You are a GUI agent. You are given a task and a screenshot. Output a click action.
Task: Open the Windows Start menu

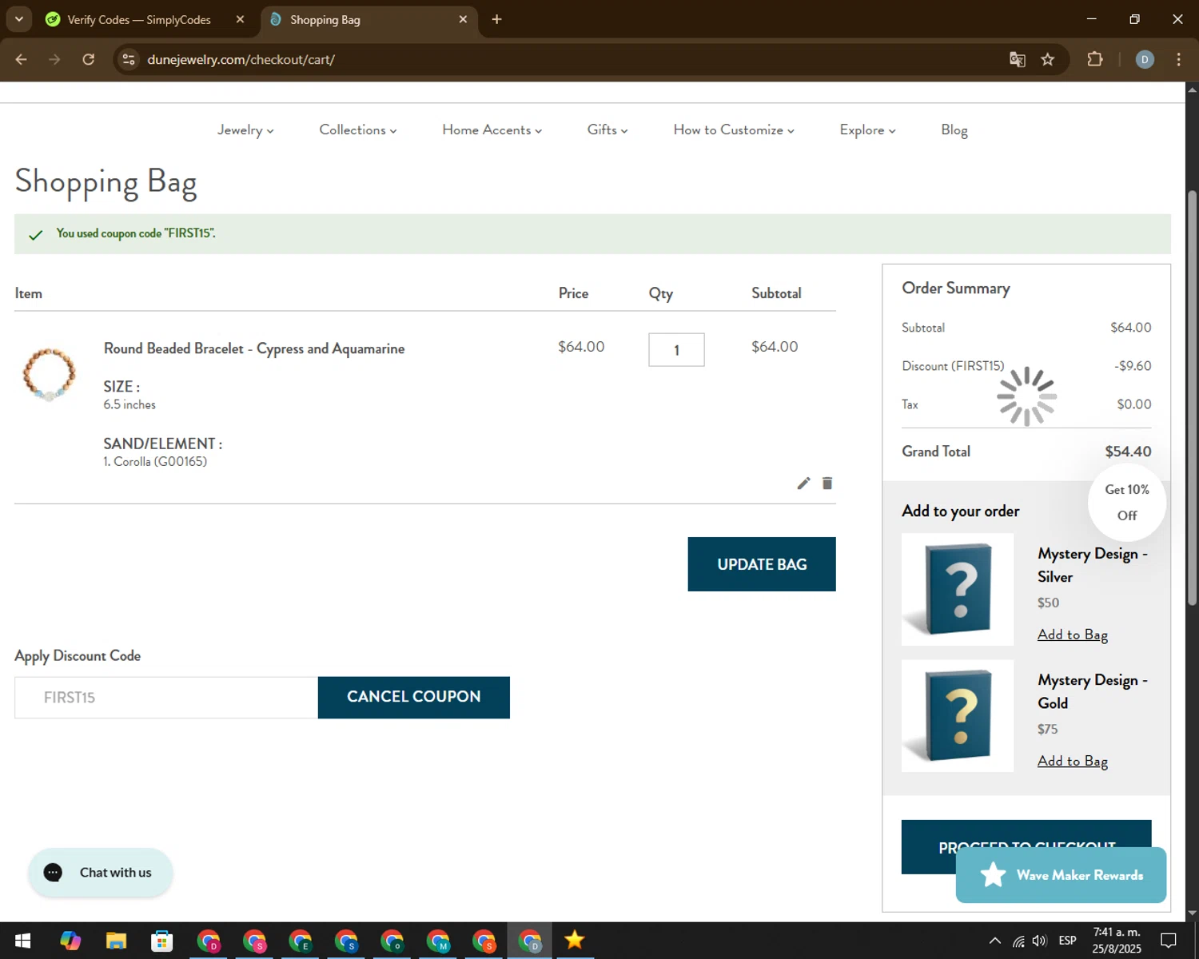tap(22, 941)
